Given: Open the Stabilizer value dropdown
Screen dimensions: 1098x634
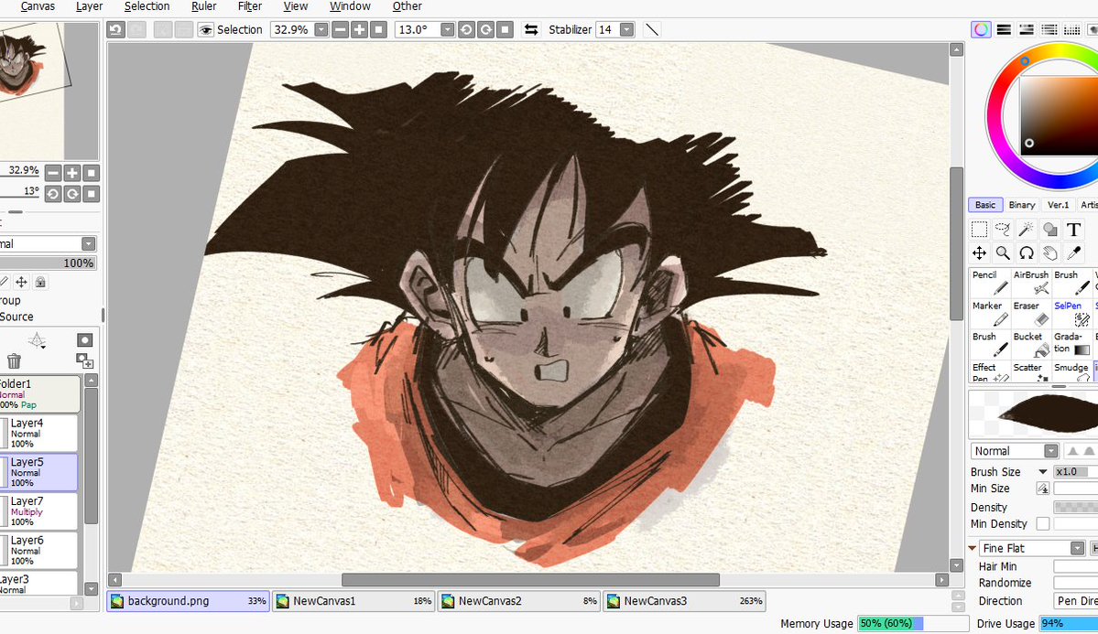Looking at the screenshot, I should pos(626,29).
